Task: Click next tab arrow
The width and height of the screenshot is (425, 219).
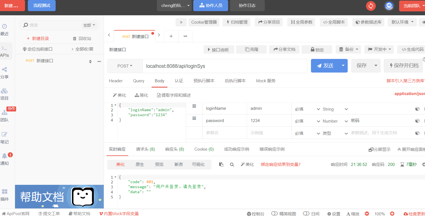Action: point(159,35)
